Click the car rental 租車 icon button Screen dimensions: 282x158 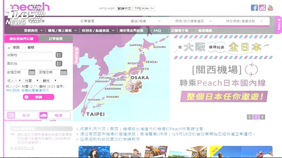pos(55,115)
